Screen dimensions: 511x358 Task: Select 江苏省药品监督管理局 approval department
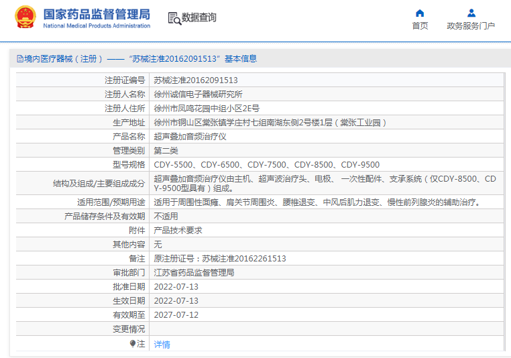[194, 273]
